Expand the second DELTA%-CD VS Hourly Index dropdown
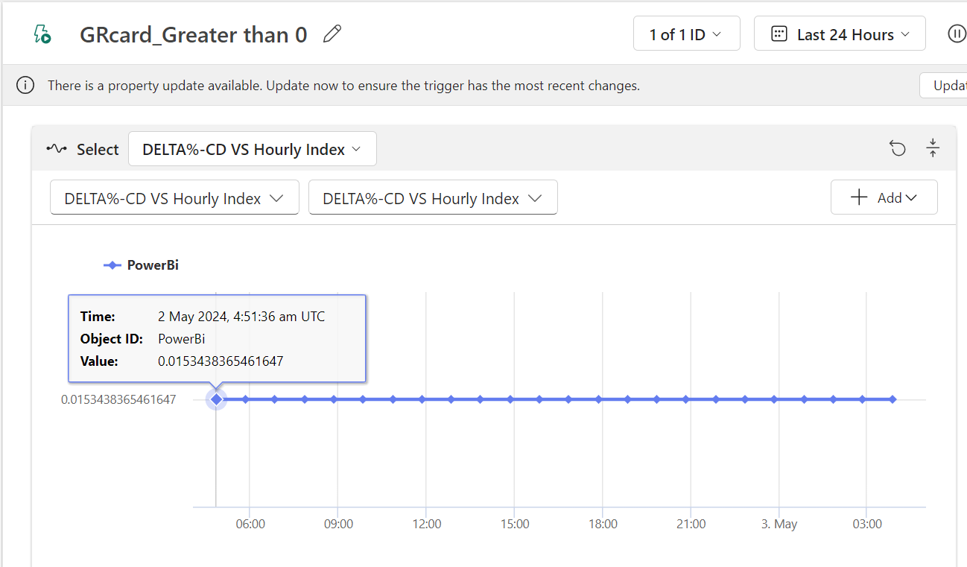The image size is (967, 567). tap(433, 198)
